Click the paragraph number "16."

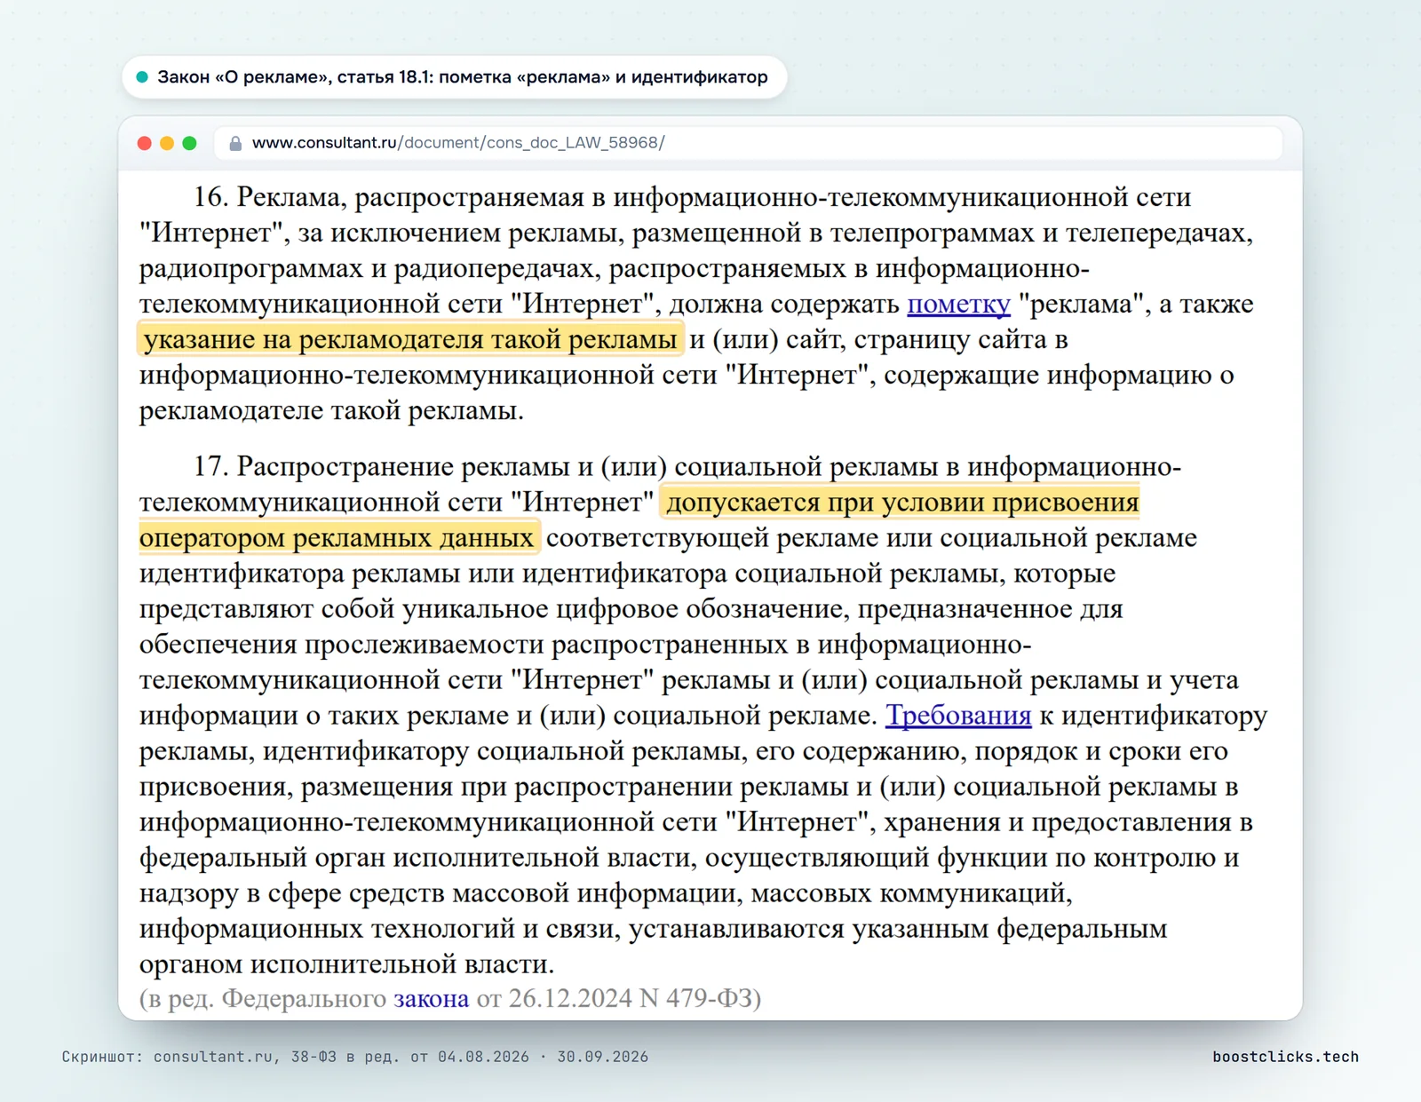click(x=211, y=198)
